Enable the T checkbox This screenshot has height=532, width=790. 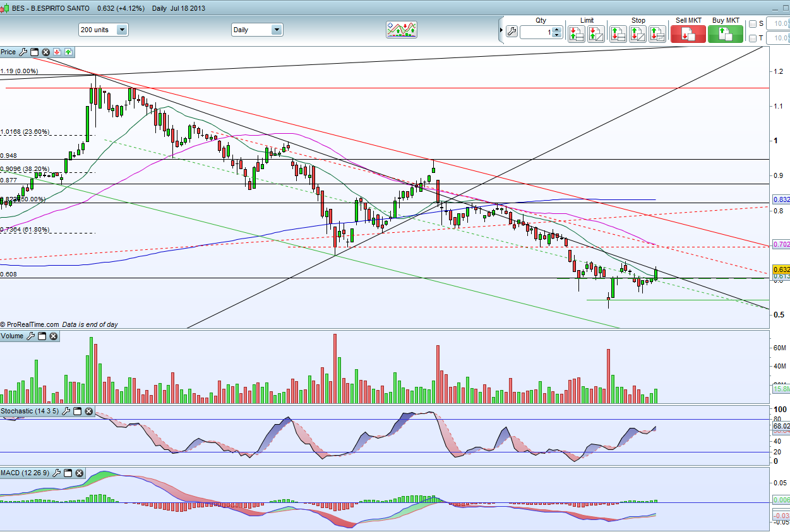click(x=752, y=38)
